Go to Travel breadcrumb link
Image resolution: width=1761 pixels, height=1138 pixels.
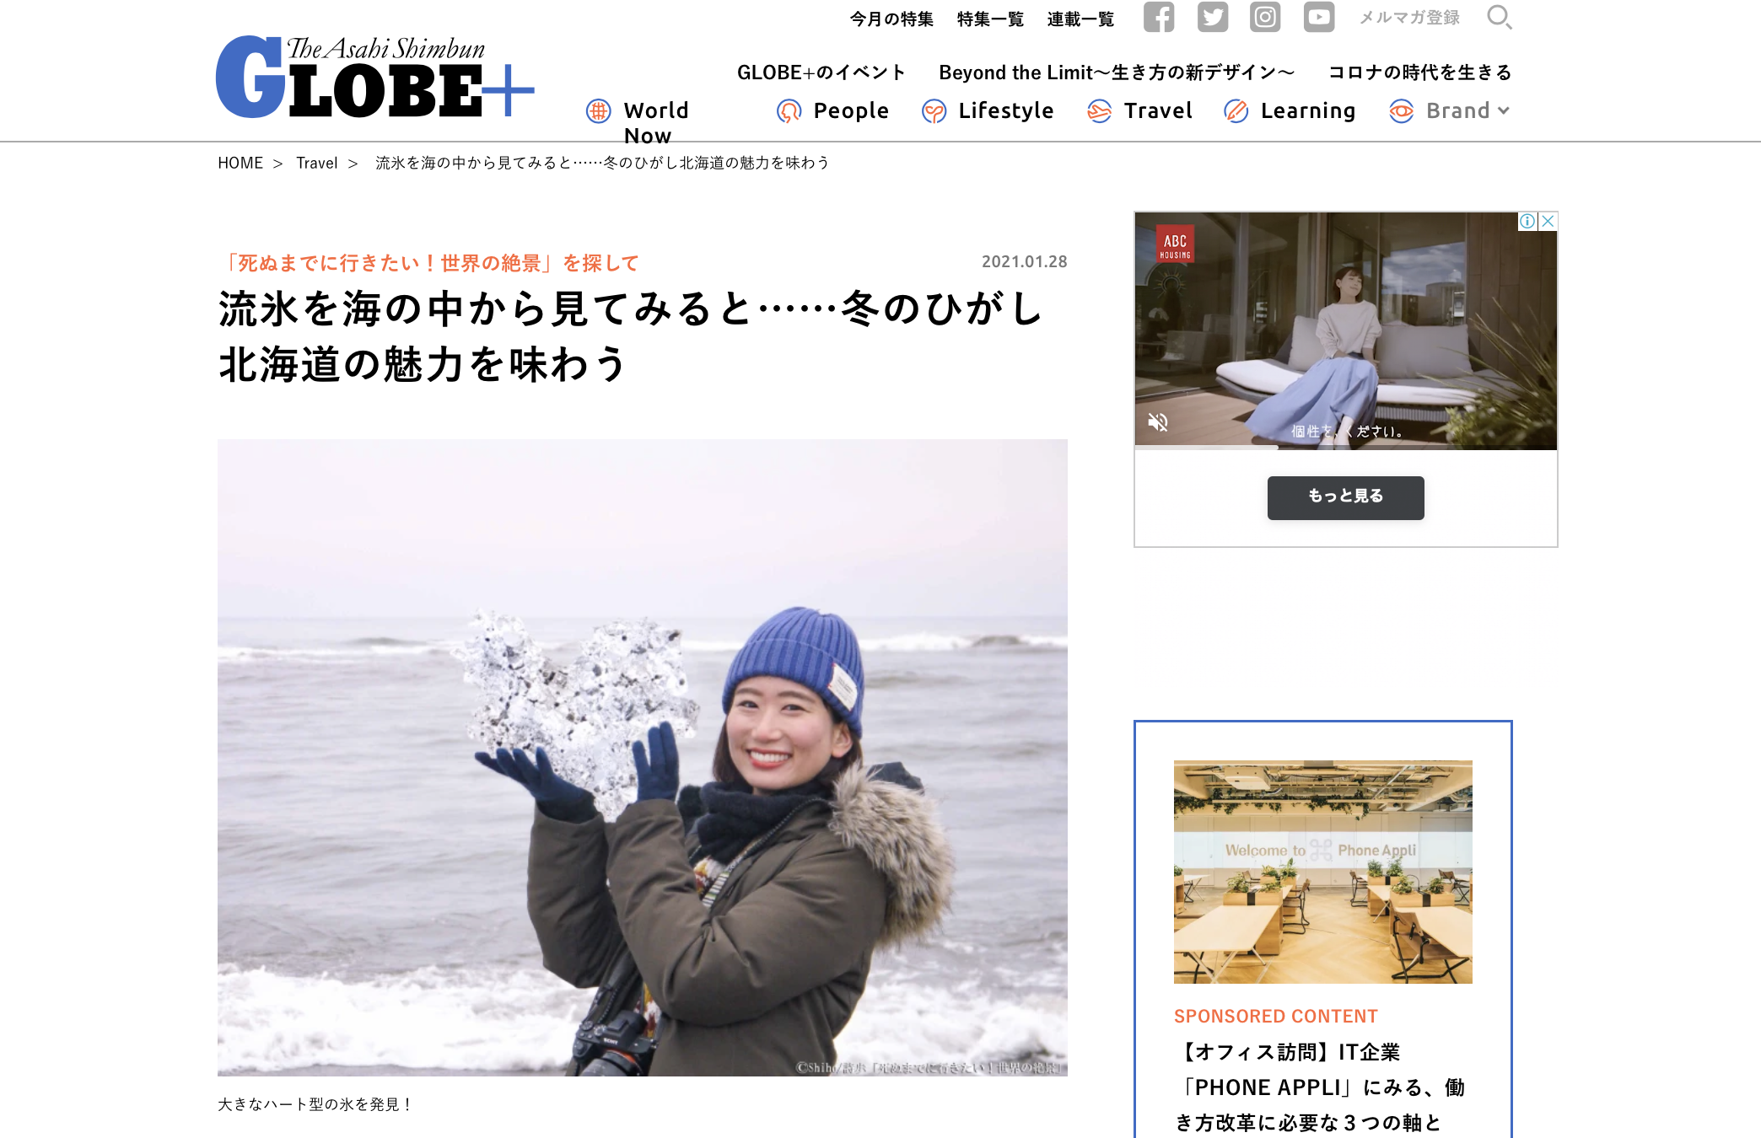[316, 163]
